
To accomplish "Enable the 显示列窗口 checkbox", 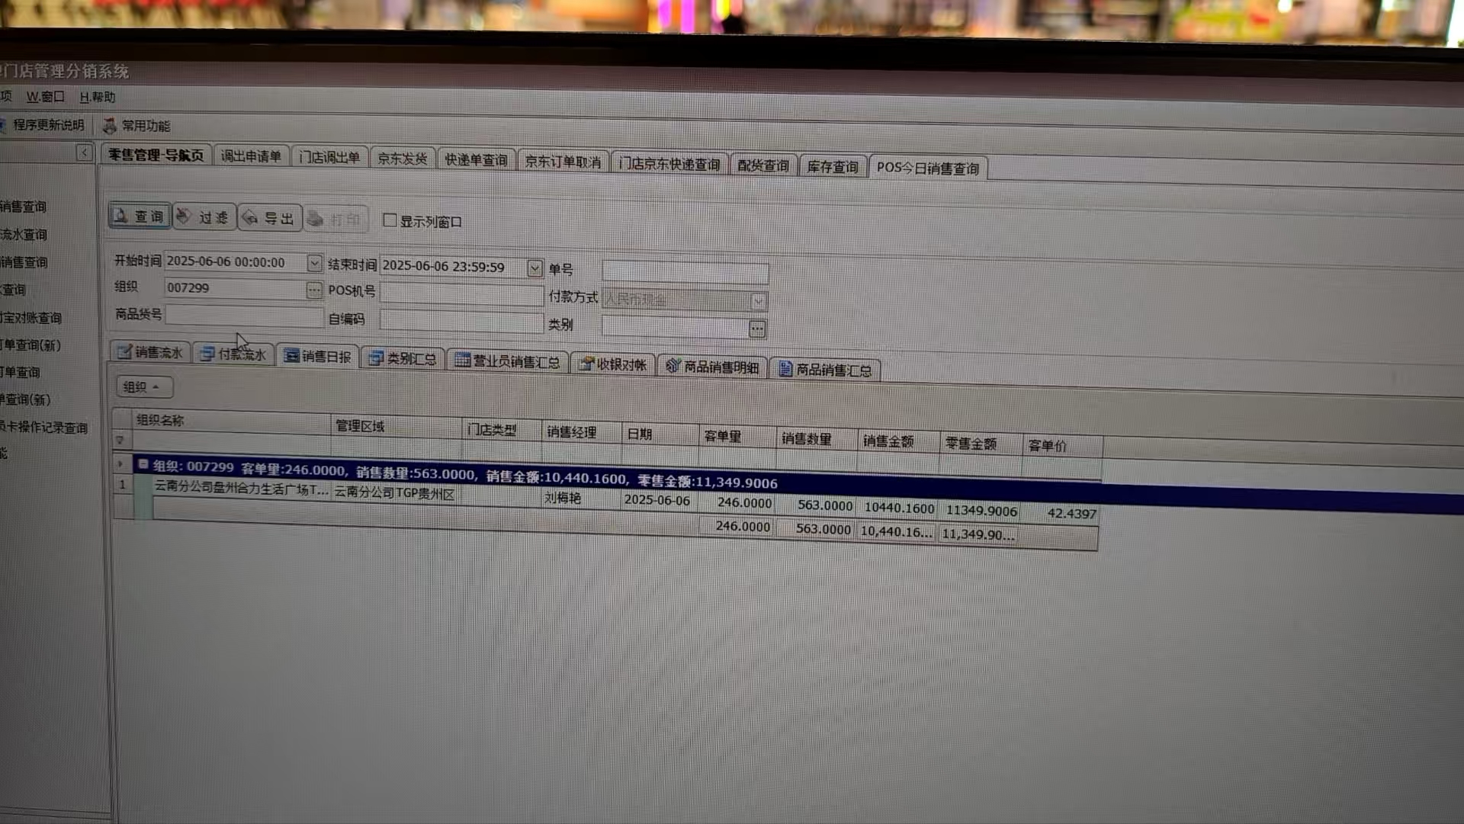I will click(x=390, y=220).
